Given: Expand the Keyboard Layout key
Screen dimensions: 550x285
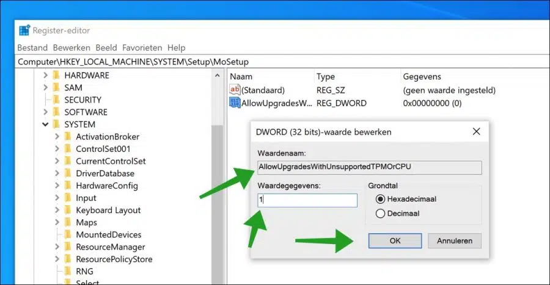Looking at the screenshot, I should coord(57,210).
